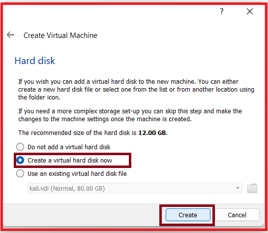The height and width of the screenshot is (233, 268).
Task: Go back using the left arrow icon
Action: pyautogui.click(x=11, y=35)
